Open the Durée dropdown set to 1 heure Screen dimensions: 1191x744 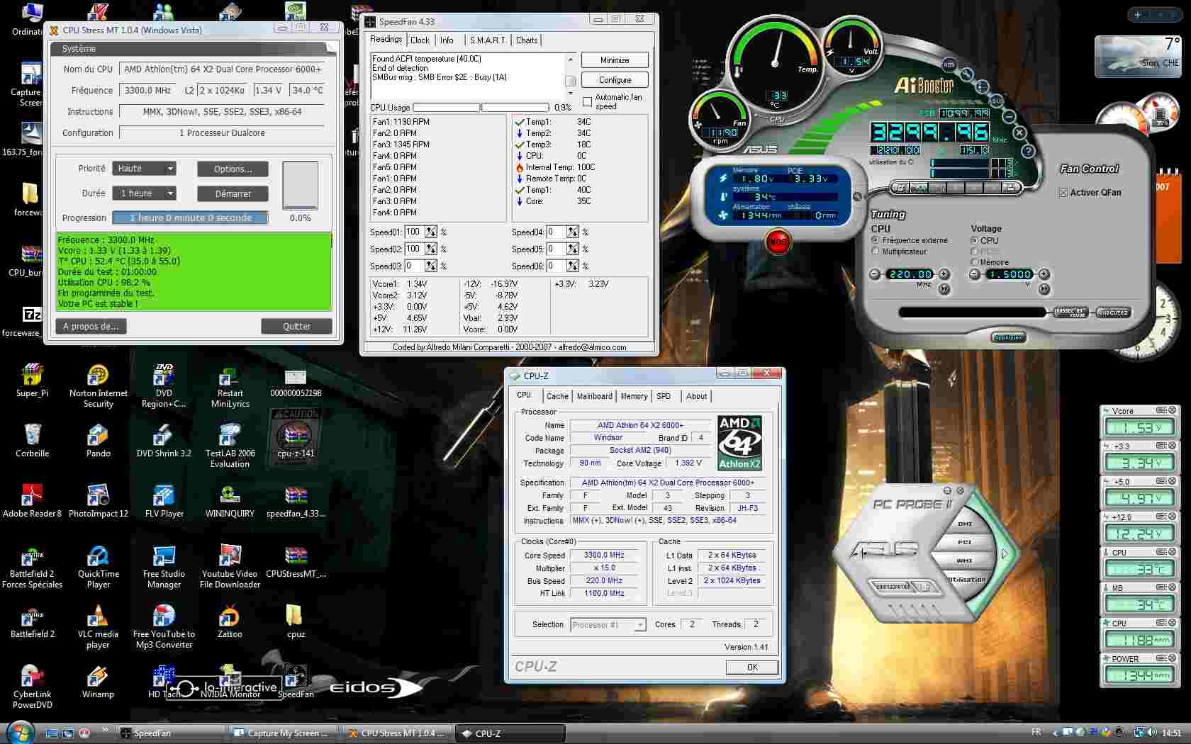[x=145, y=193]
